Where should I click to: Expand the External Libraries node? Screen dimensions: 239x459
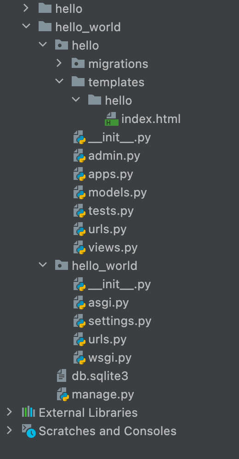(9, 413)
